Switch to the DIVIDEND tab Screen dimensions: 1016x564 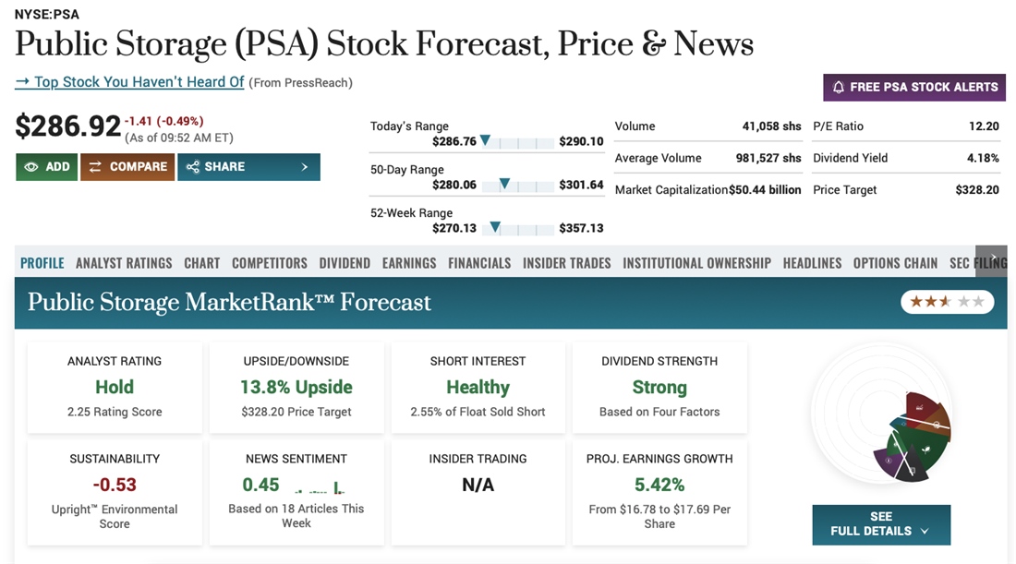[x=345, y=263]
